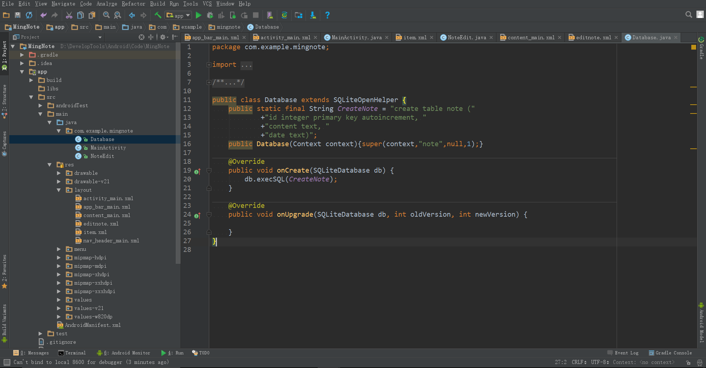The height and width of the screenshot is (368, 706).
Task: Toggle tool window buttons in status bar corner
Action: (7, 362)
